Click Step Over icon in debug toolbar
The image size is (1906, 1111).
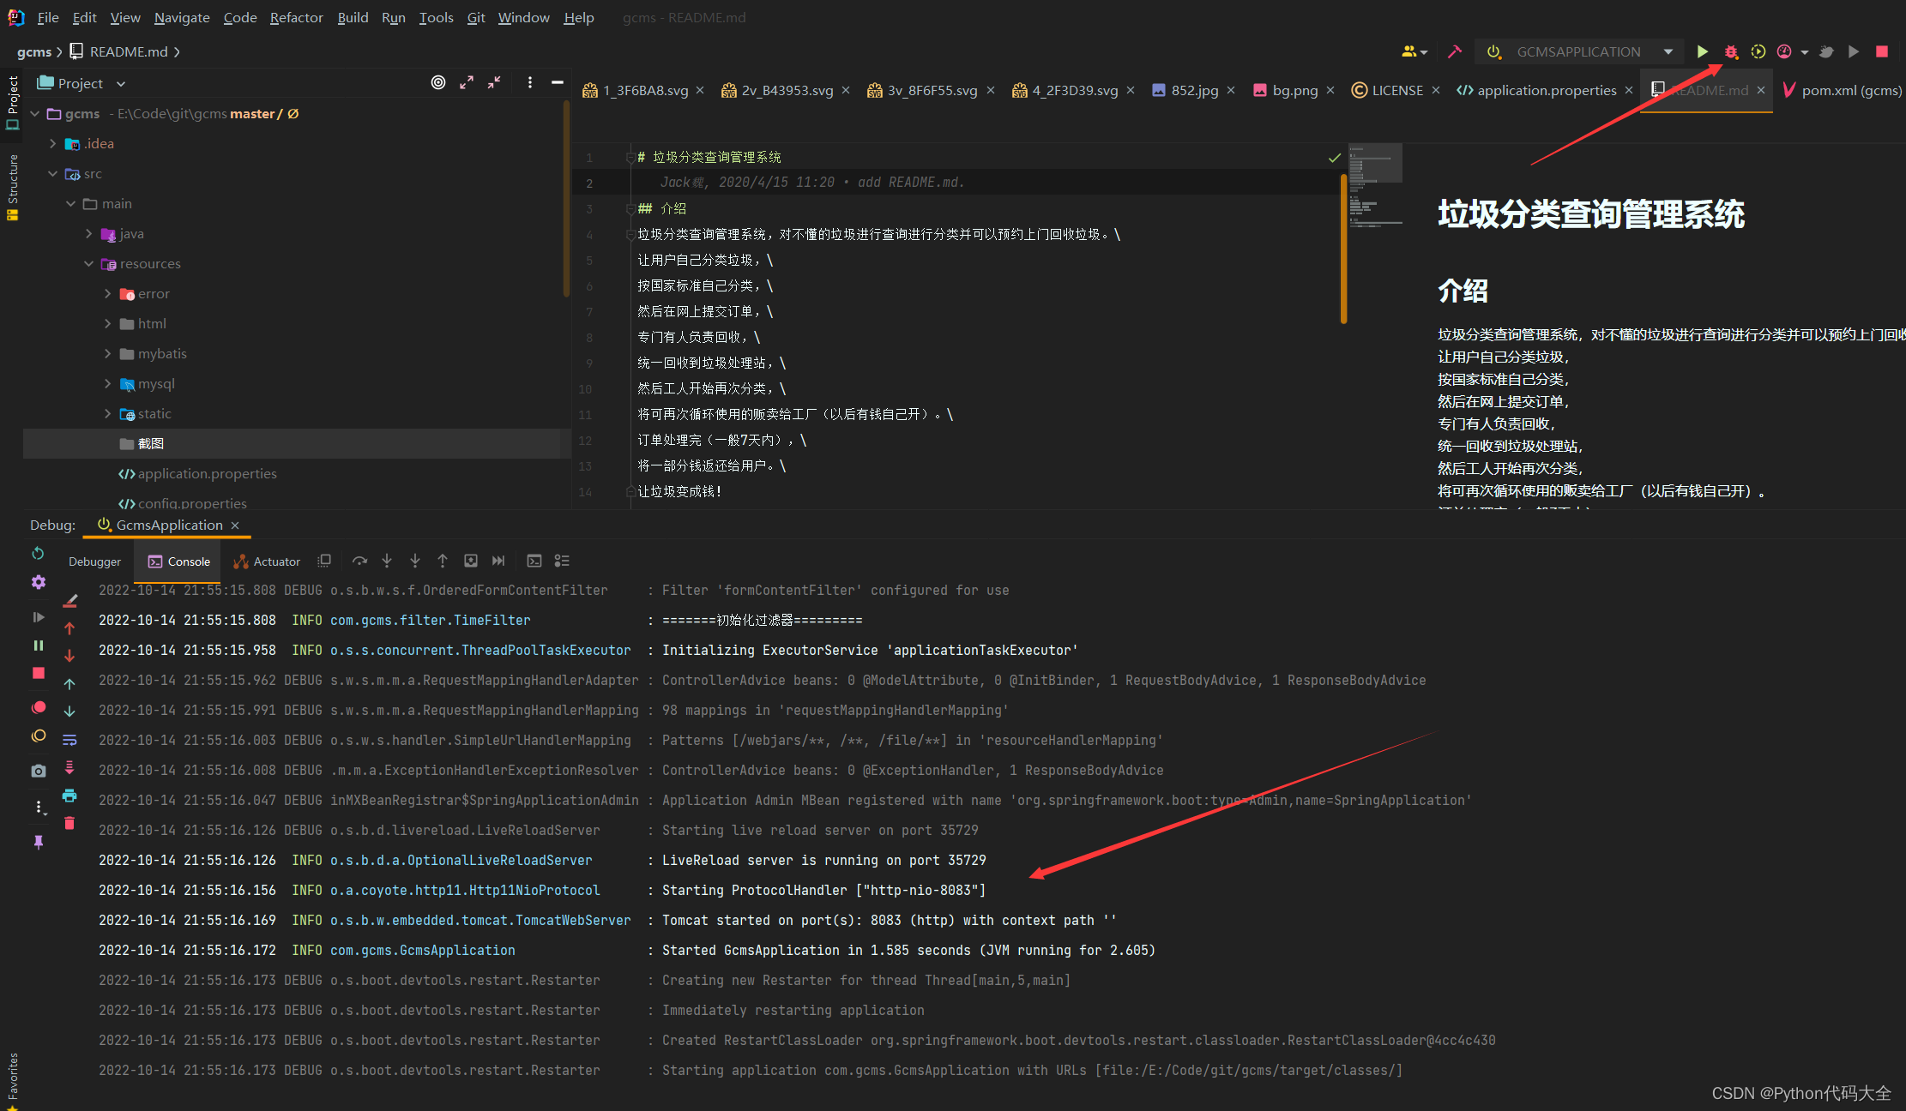point(359,561)
